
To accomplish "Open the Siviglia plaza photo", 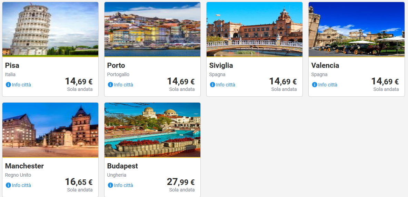I will coord(255,29).
